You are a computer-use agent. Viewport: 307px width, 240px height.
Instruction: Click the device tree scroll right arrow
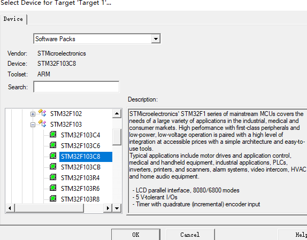[108, 208]
